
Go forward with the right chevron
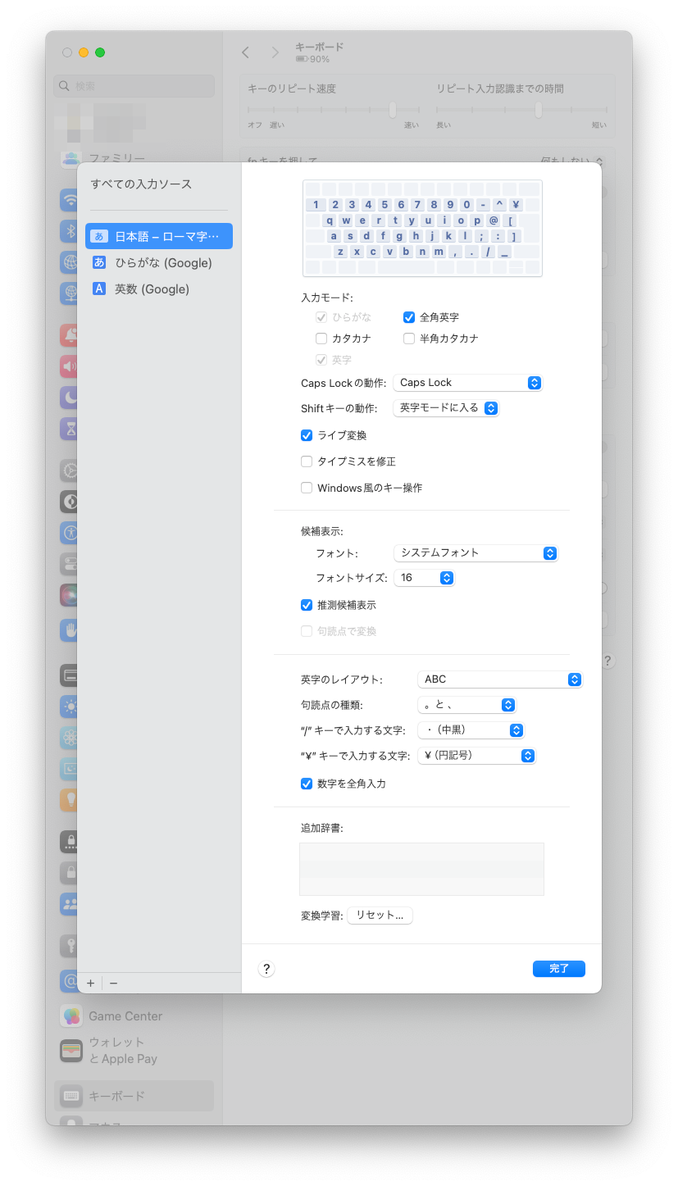[275, 52]
